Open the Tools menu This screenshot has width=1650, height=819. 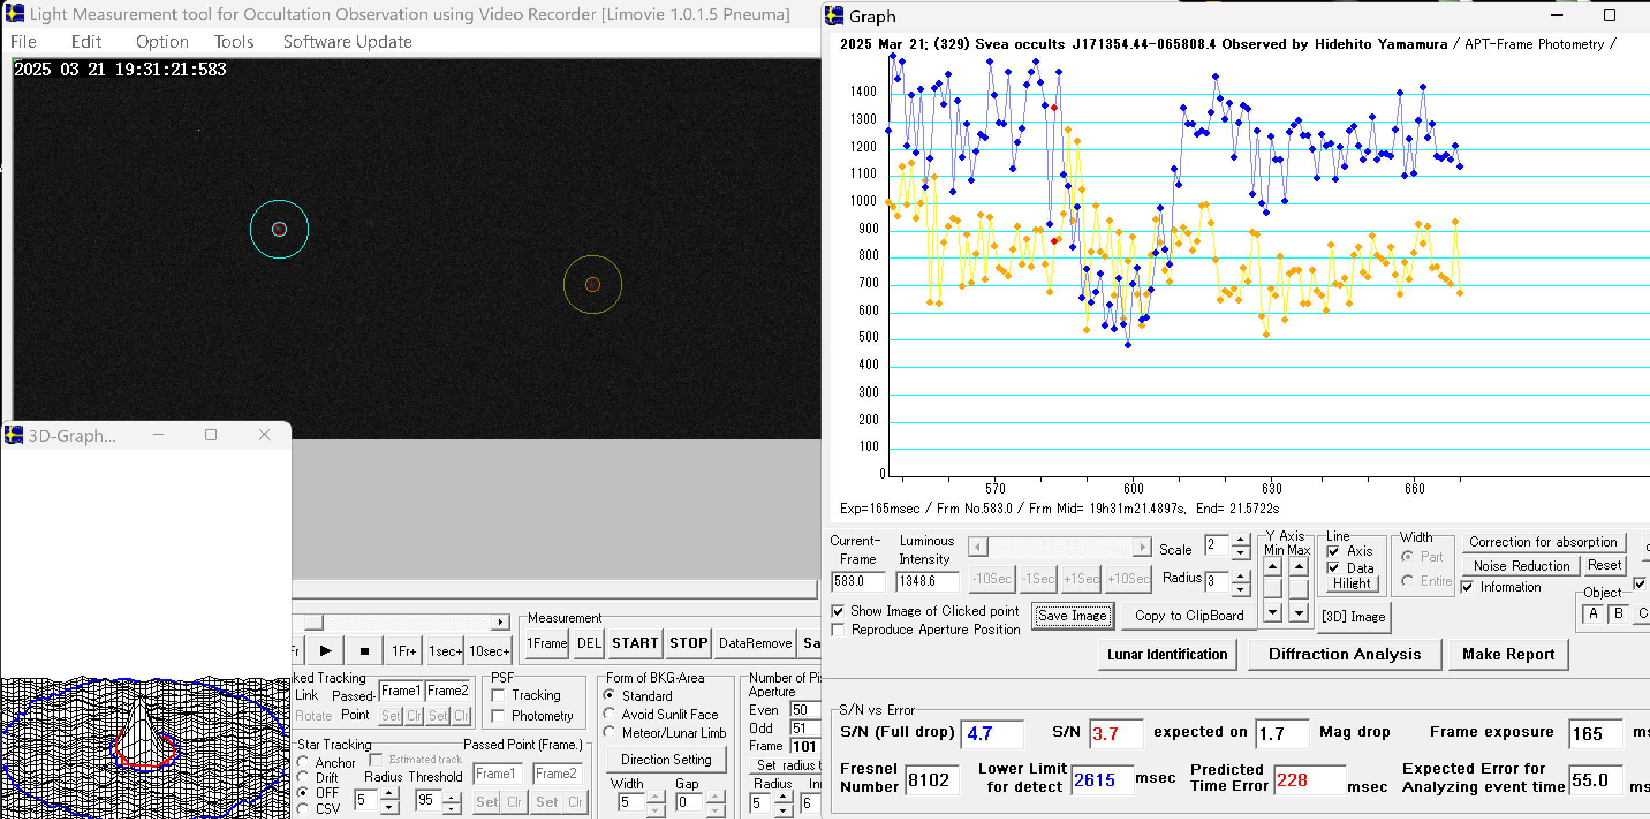(x=234, y=42)
